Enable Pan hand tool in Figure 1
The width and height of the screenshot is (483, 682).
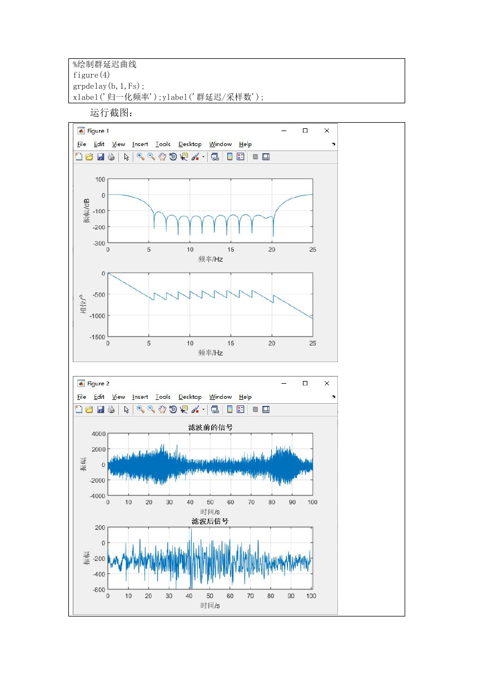click(162, 157)
